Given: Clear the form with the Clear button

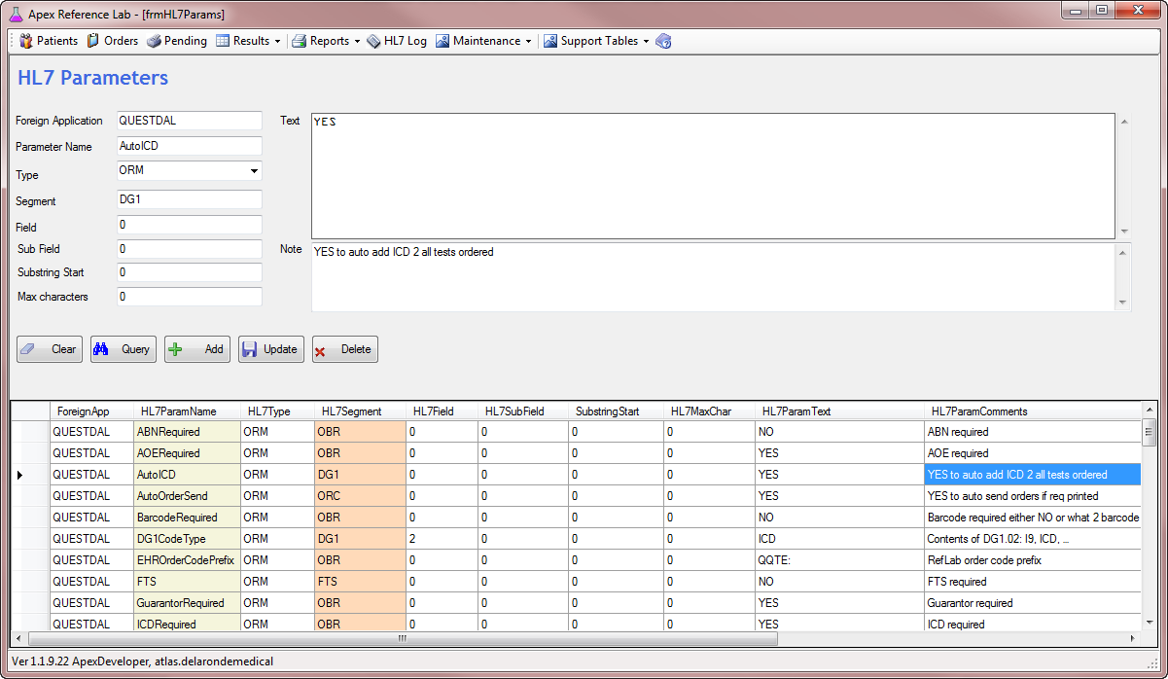Looking at the screenshot, I should pos(50,349).
